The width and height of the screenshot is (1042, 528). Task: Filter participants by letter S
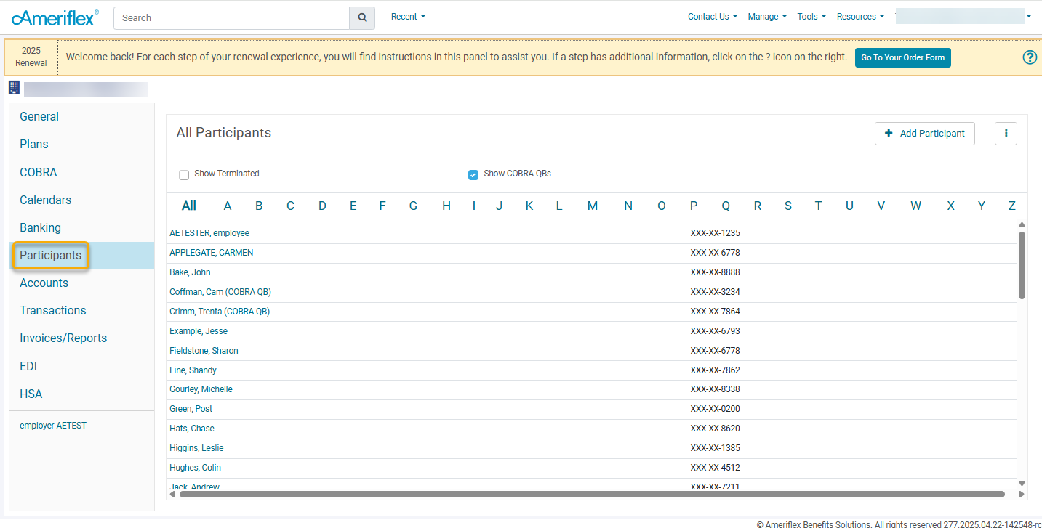(788, 206)
